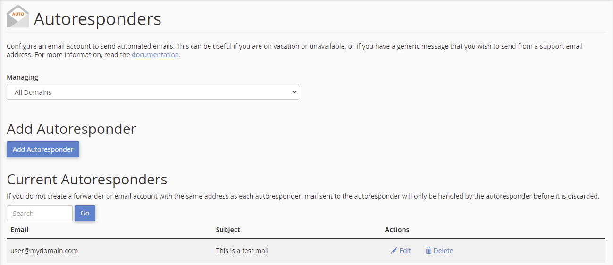Click the "This is a test mail" subject
Image resolution: width=613 pixels, height=265 pixels.
pyautogui.click(x=242, y=251)
